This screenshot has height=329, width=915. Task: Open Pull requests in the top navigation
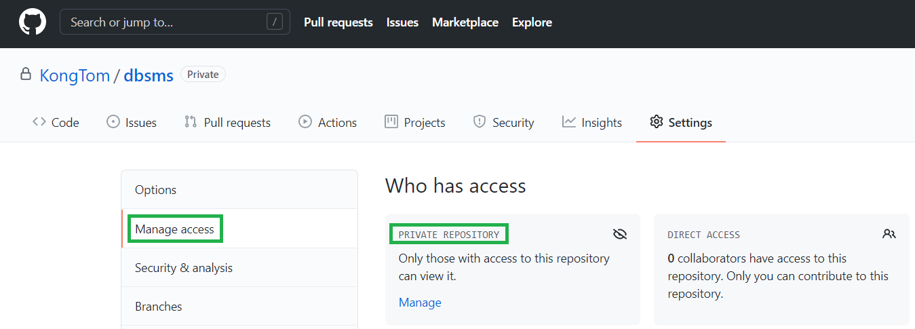click(x=338, y=22)
